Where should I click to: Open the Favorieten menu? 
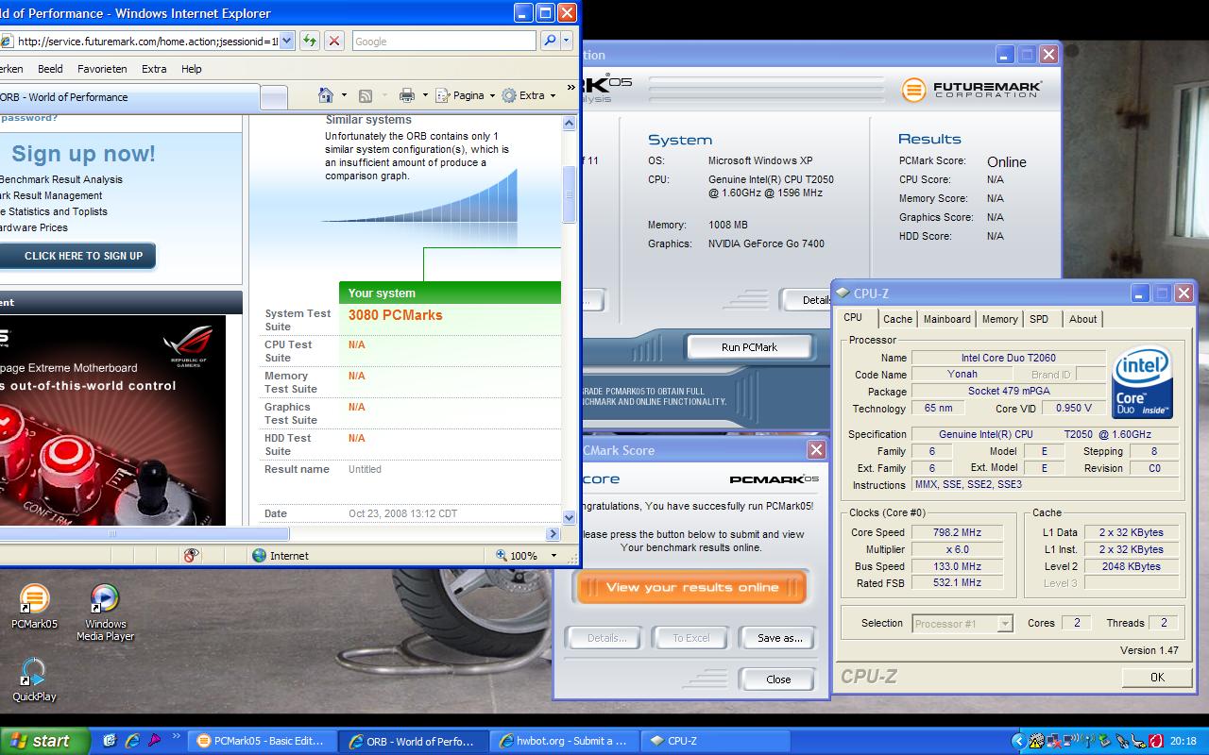(x=102, y=69)
